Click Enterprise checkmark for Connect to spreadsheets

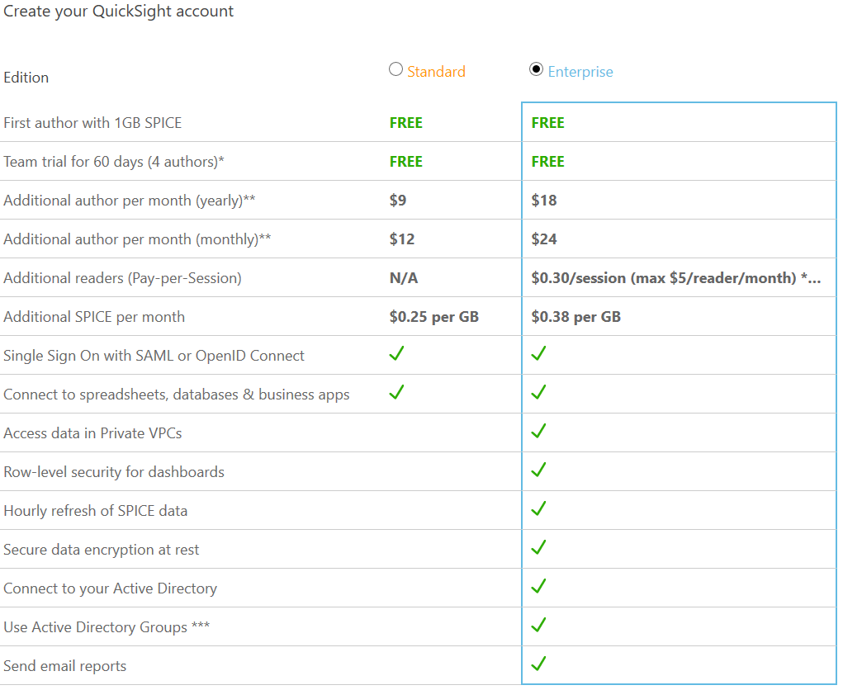pos(538,392)
